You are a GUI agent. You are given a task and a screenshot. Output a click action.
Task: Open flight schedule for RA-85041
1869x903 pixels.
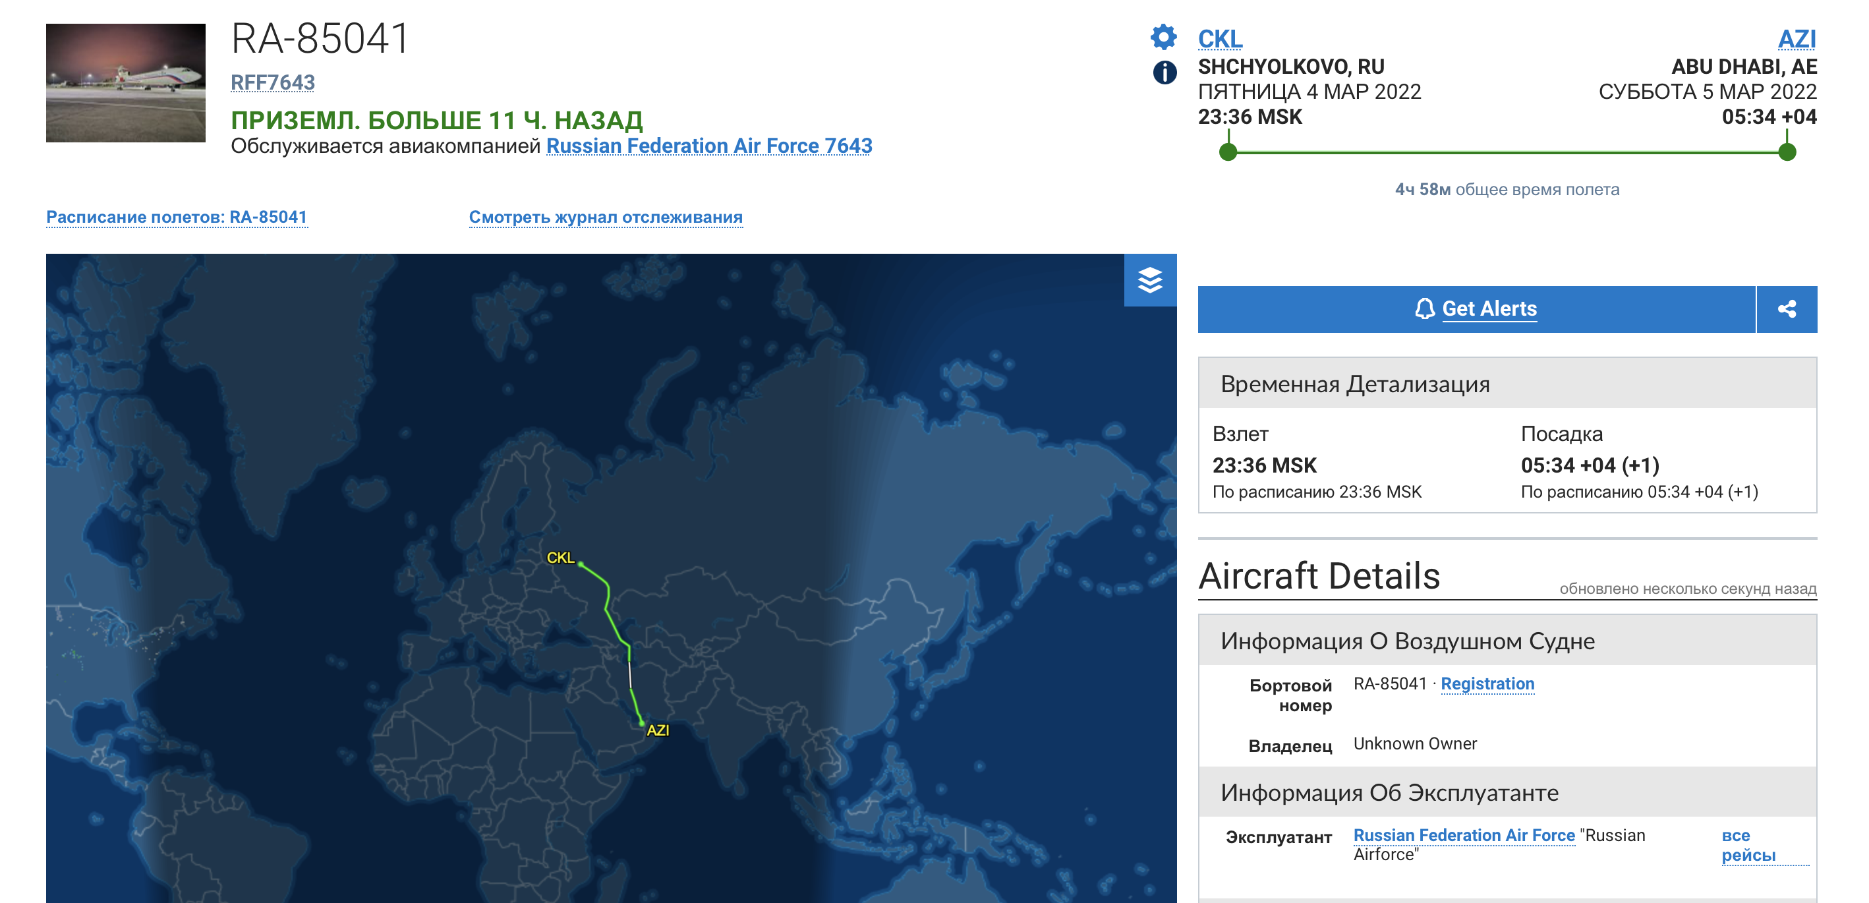point(177,217)
